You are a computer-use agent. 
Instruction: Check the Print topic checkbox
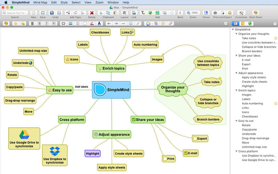point(165,159)
